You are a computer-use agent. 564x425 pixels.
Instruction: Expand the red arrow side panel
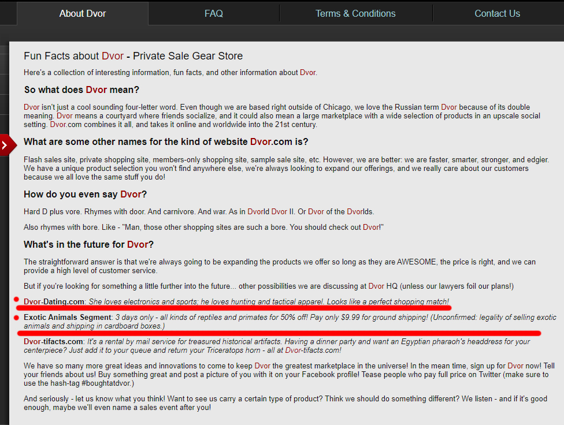point(7,145)
